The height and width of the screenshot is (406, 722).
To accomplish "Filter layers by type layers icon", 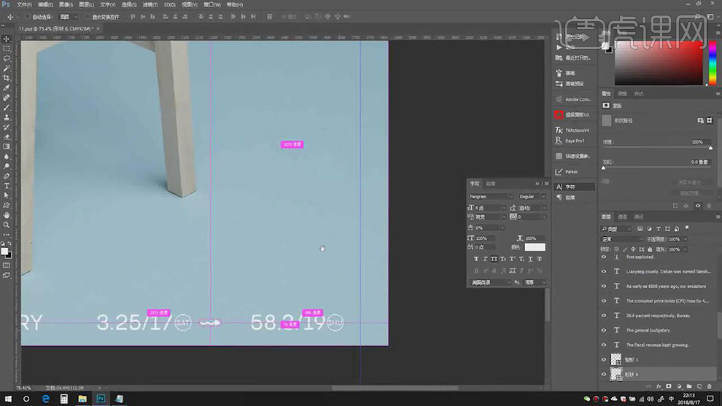I will (x=659, y=229).
